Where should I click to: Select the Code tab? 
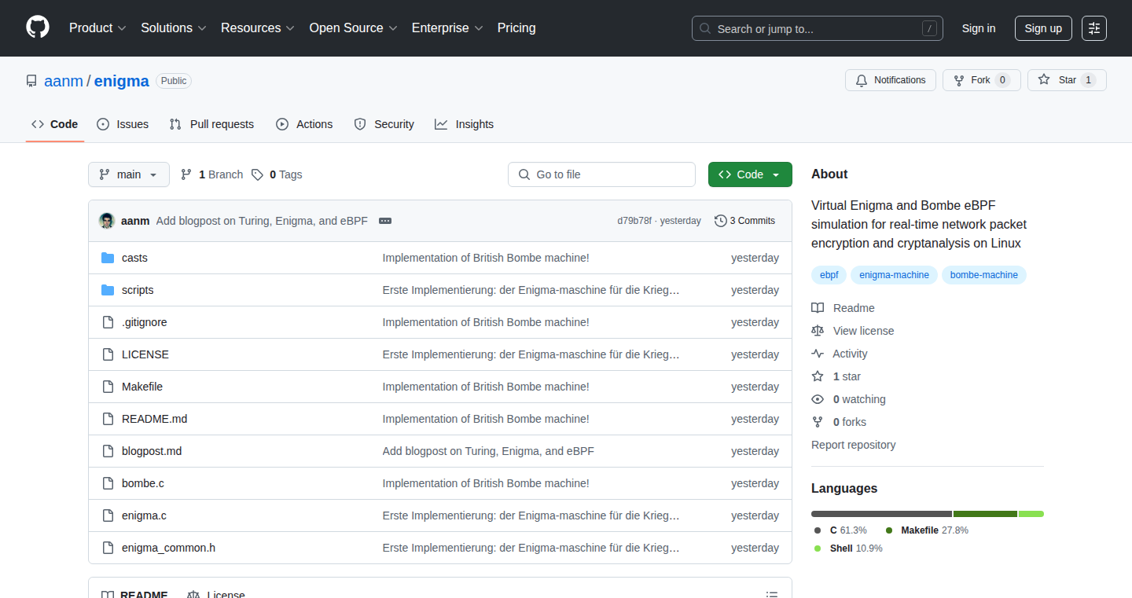point(55,124)
